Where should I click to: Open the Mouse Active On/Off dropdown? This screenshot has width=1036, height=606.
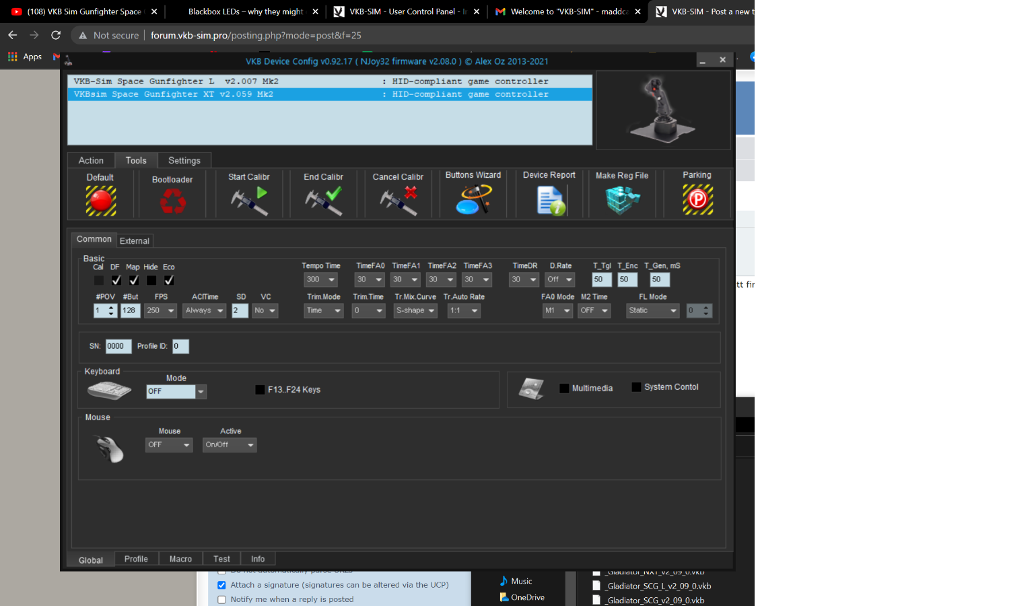point(230,444)
